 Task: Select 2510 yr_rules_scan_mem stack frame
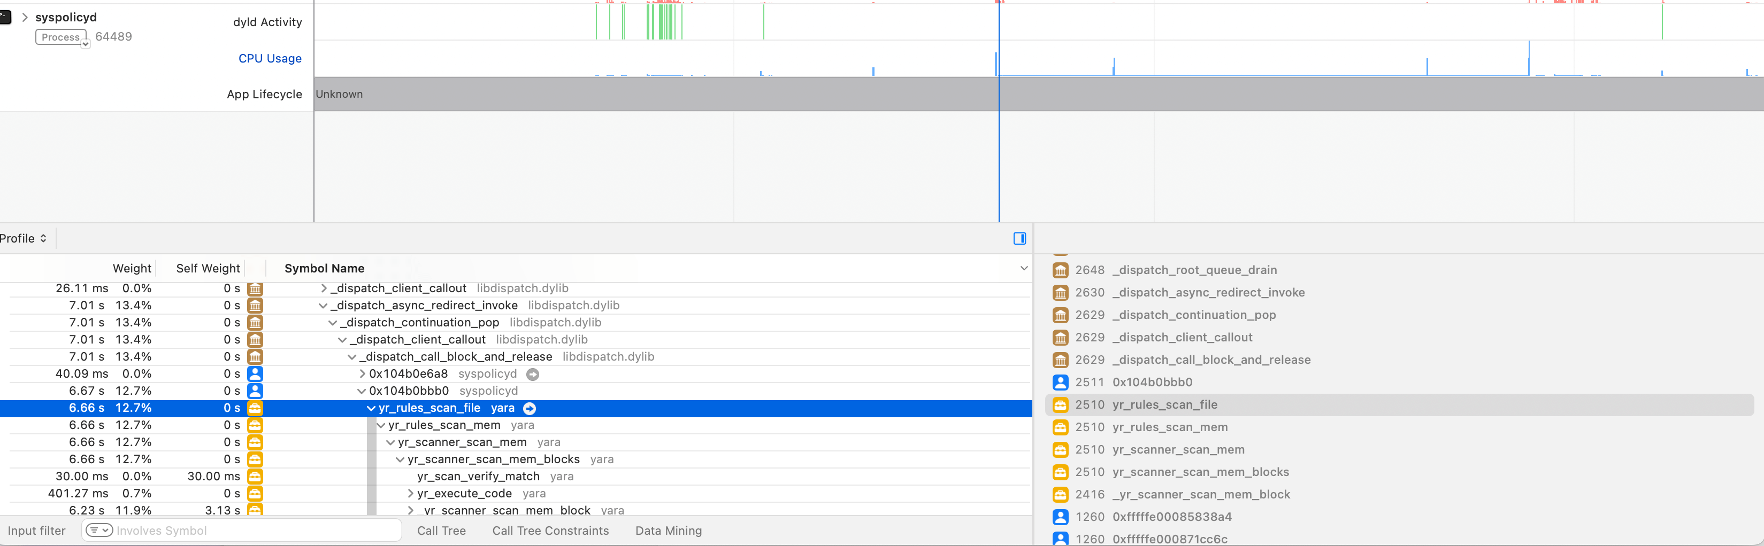pyautogui.click(x=1399, y=427)
